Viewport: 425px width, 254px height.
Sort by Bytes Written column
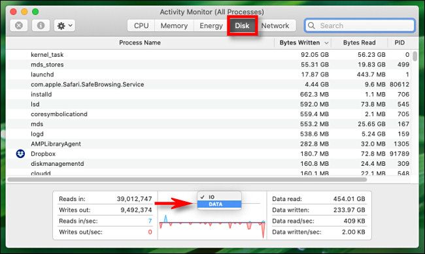[299, 43]
